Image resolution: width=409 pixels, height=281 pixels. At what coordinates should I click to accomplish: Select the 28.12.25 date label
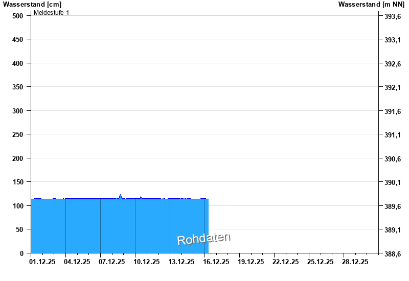point(355,262)
